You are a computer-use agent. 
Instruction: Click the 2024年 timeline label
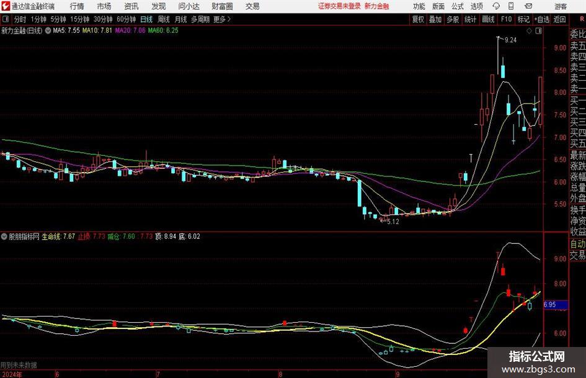coord(11,374)
